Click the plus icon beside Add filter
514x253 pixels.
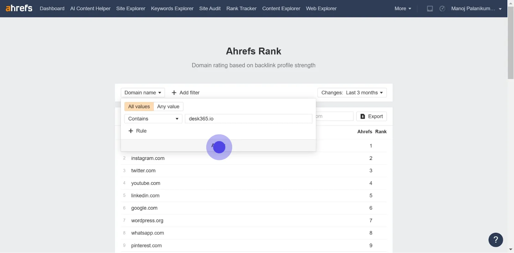[x=174, y=93]
